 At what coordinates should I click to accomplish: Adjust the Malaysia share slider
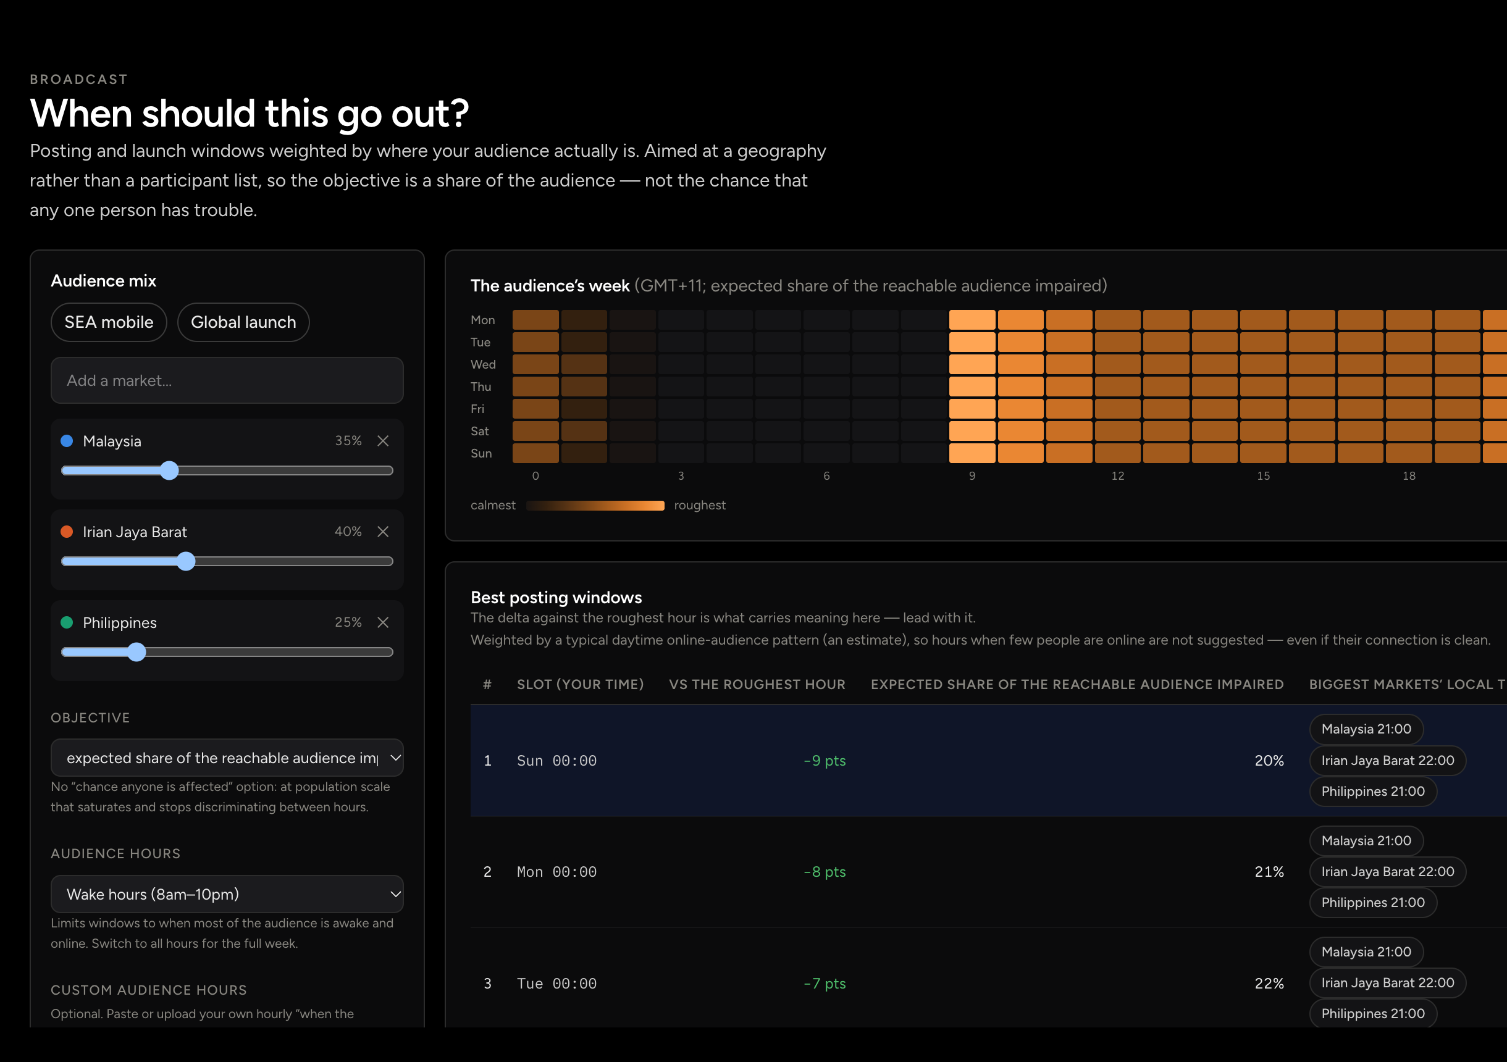point(227,470)
